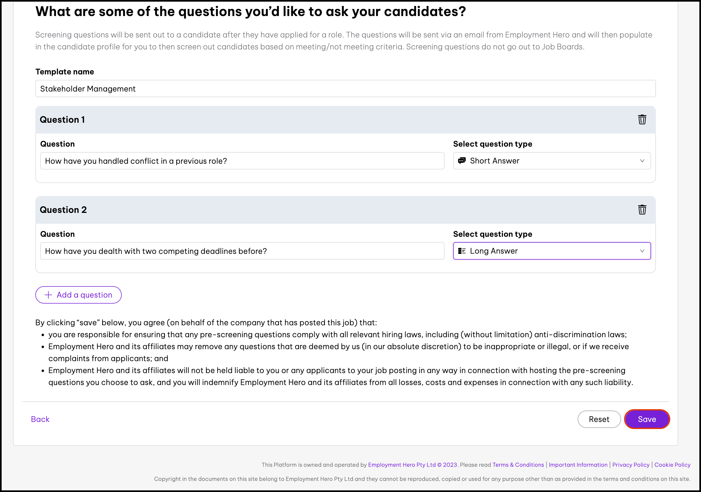This screenshot has width=701, height=492.
Task: Click the Short Answer speech bubble icon
Action: (462, 160)
